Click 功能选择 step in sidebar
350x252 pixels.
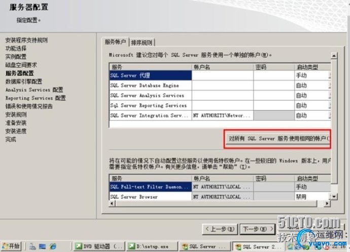tap(16, 48)
